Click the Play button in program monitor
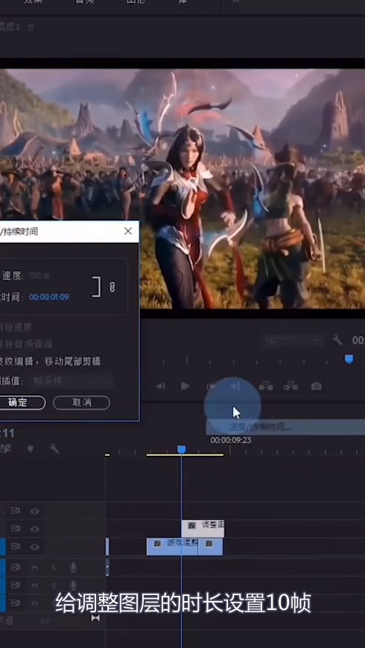 (185, 386)
